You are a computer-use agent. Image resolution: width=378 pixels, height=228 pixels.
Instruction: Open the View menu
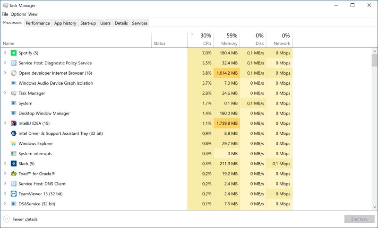point(33,14)
